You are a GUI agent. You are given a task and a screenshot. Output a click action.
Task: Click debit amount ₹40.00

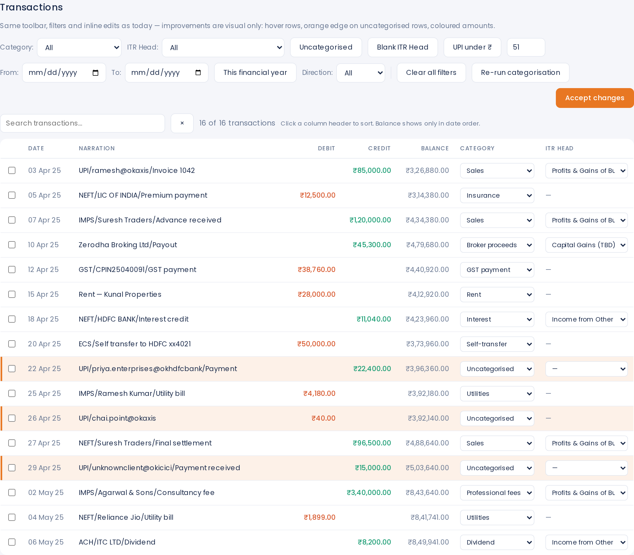(x=323, y=418)
